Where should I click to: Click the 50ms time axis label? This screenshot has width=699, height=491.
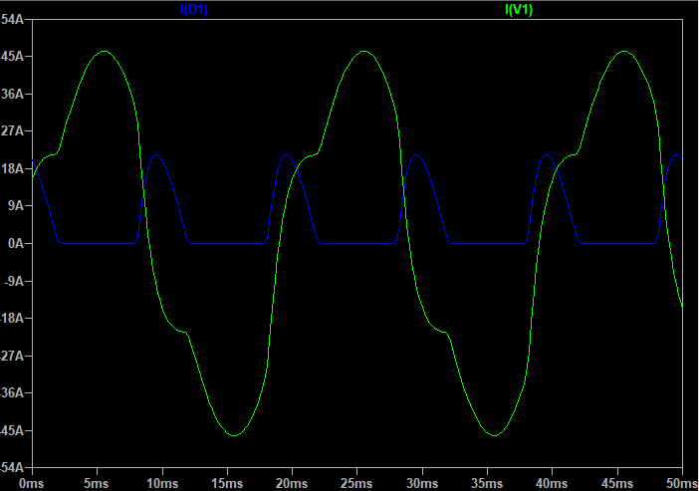coord(682,483)
